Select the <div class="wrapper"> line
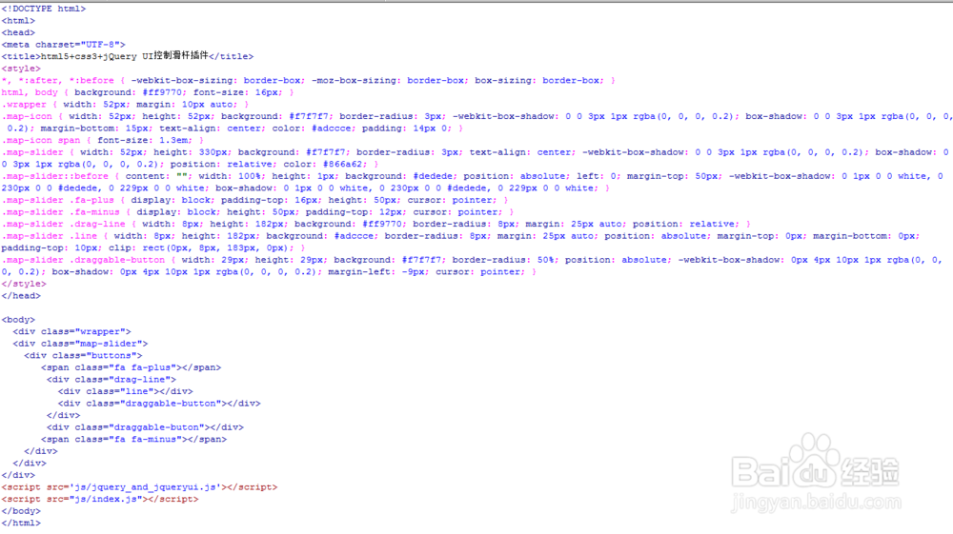 [71, 332]
